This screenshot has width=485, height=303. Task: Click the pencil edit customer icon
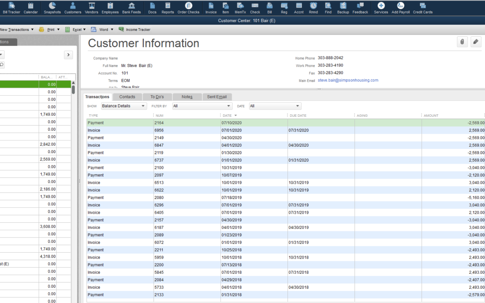[476, 42]
